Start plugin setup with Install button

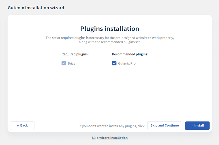(197, 126)
